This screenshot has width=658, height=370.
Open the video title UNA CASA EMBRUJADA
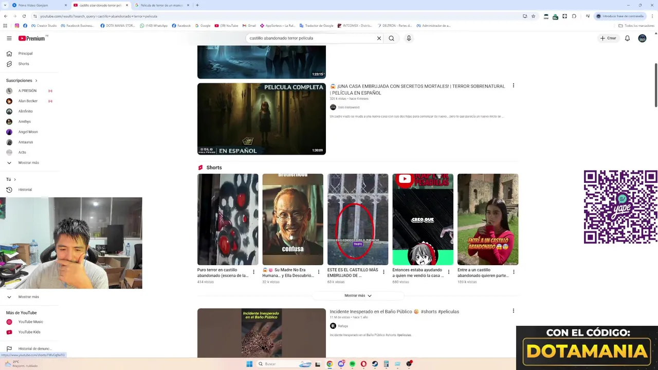pyautogui.click(x=417, y=89)
